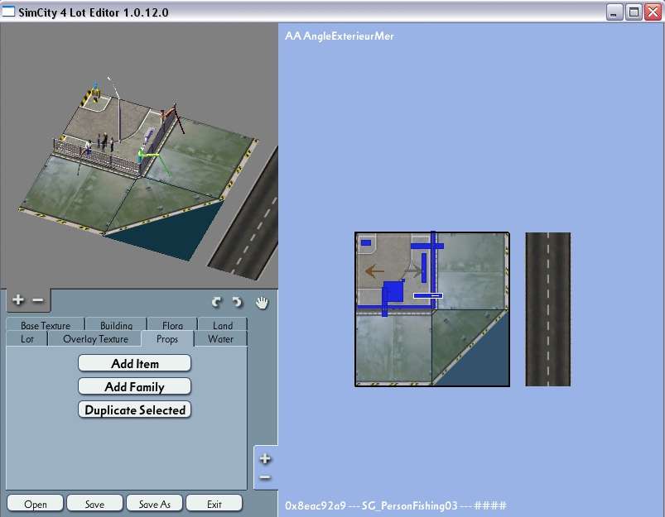Image resolution: width=665 pixels, height=517 pixels.
Task: Switch to the Building tab
Action: point(116,324)
